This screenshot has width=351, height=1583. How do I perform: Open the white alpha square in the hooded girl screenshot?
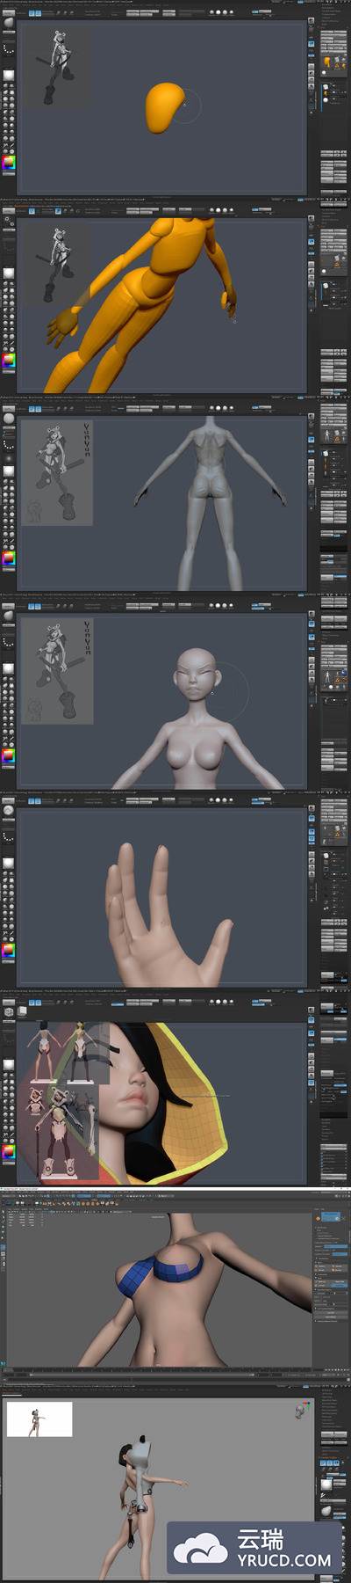tap(9, 1065)
